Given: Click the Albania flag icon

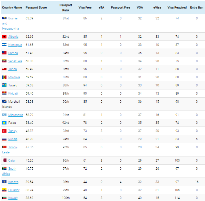Looking at the screenshot, I should coord(4,37).
